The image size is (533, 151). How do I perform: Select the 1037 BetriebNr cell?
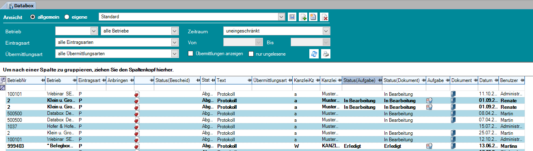point(26,126)
